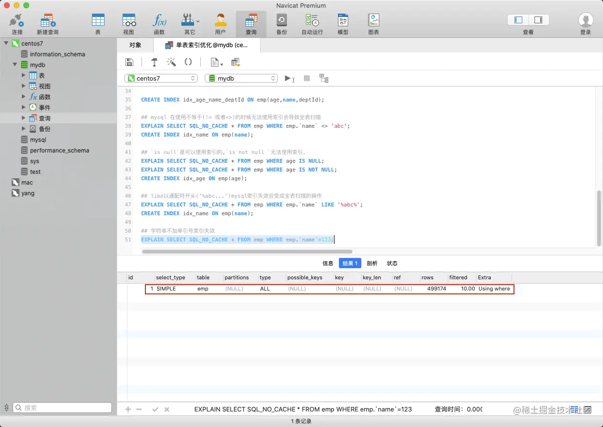Discard changes with the X button
This screenshot has width=603, height=427.
click(167, 410)
